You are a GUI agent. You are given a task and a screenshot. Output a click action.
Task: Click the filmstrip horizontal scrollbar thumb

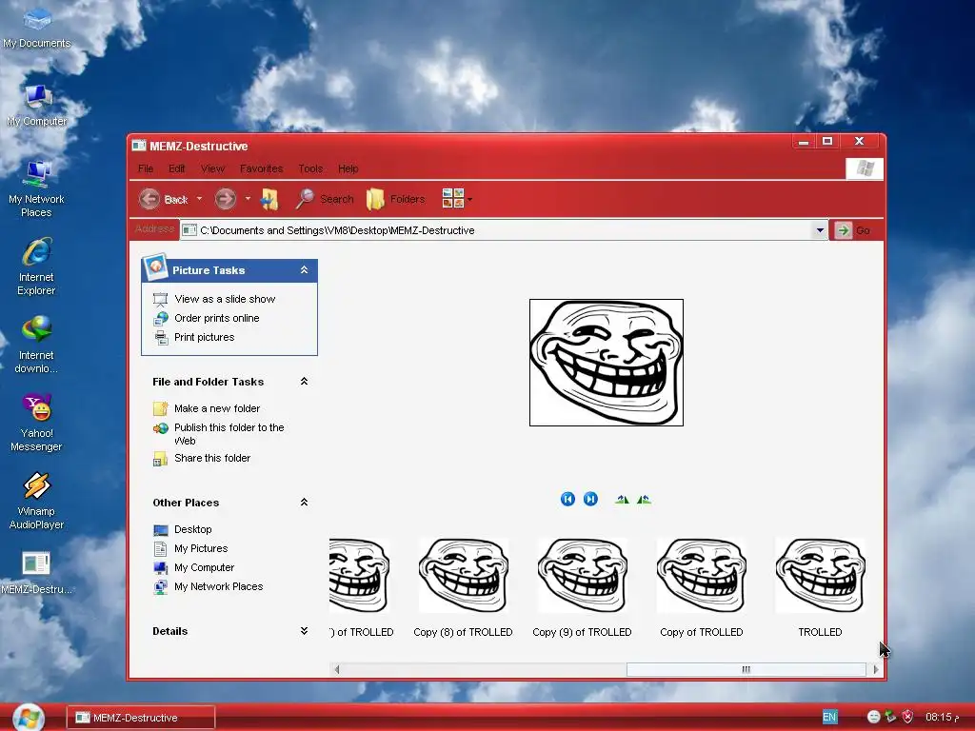point(746,669)
